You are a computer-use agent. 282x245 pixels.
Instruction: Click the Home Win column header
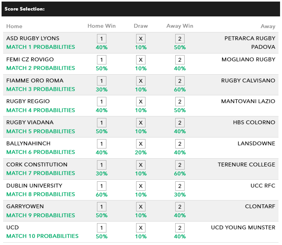pyautogui.click(x=101, y=26)
